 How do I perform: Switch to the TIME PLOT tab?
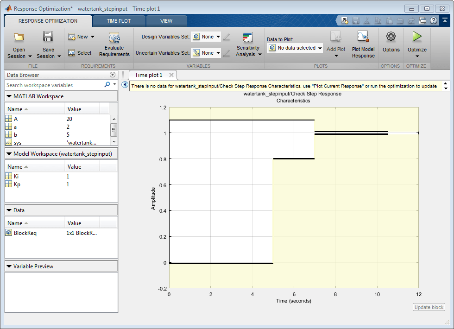(119, 21)
